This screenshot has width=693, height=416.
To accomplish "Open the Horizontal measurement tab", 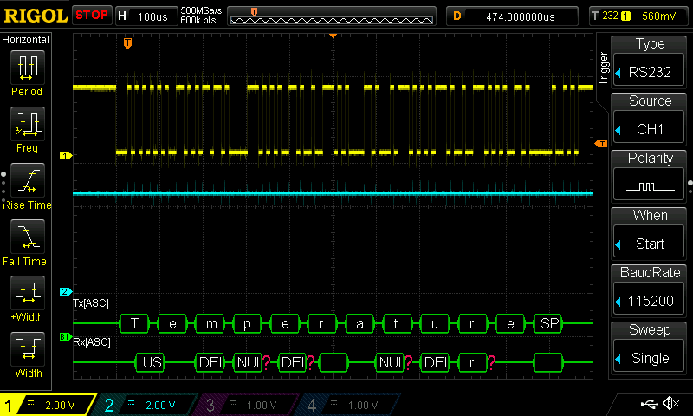I will [27, 40].
